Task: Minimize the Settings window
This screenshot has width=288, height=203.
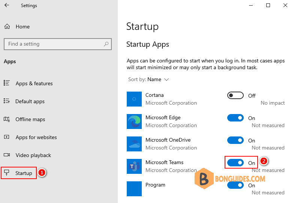Action: pos(251,6)
